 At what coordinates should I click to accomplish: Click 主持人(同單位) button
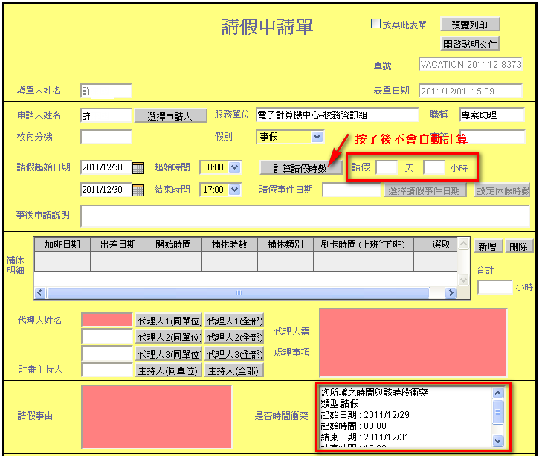[168, 370]
